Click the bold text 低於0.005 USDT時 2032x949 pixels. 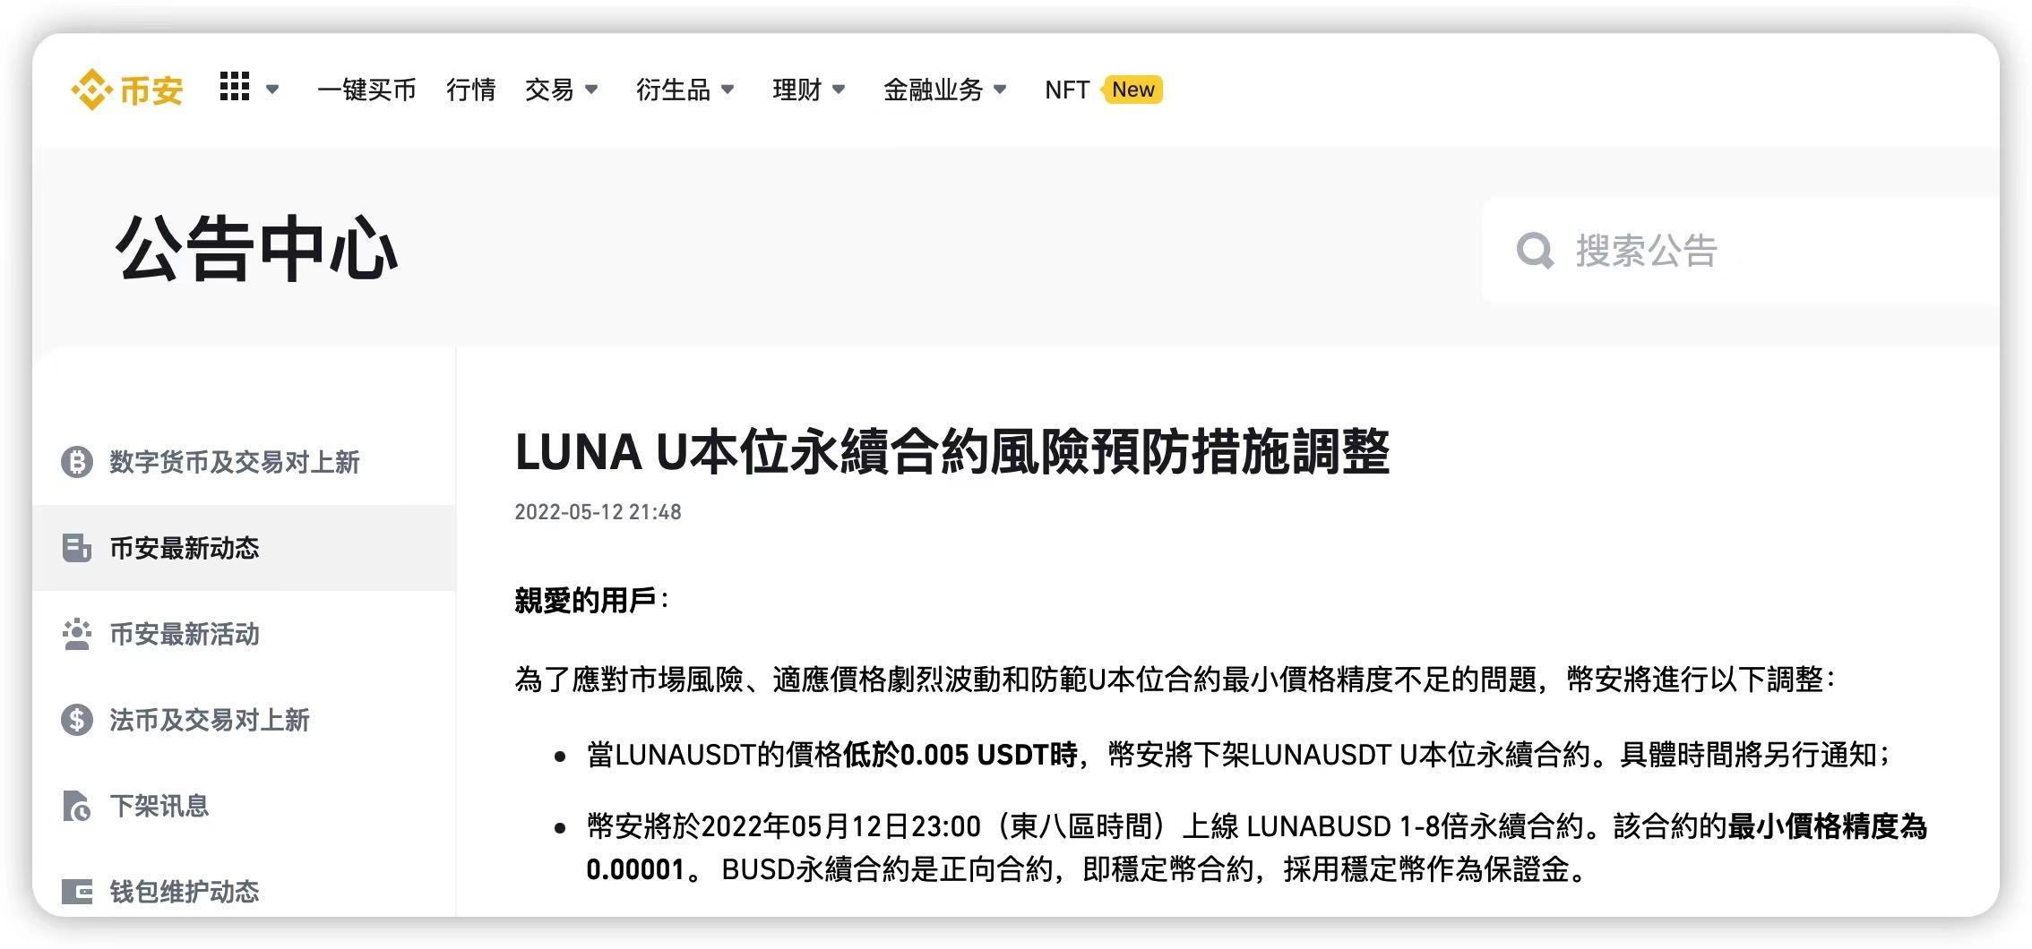(960, 755)
